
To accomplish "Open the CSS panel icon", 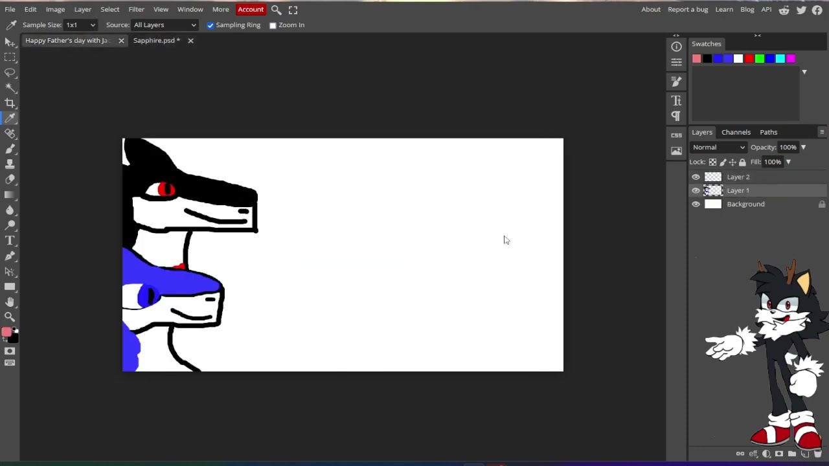I will click(x=676, y=135).
